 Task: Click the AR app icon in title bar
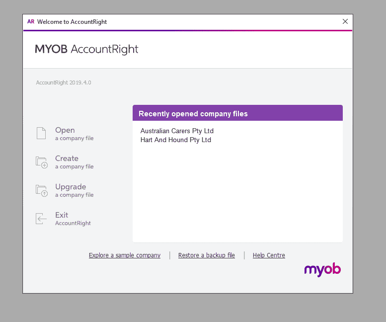pos(31,22)
